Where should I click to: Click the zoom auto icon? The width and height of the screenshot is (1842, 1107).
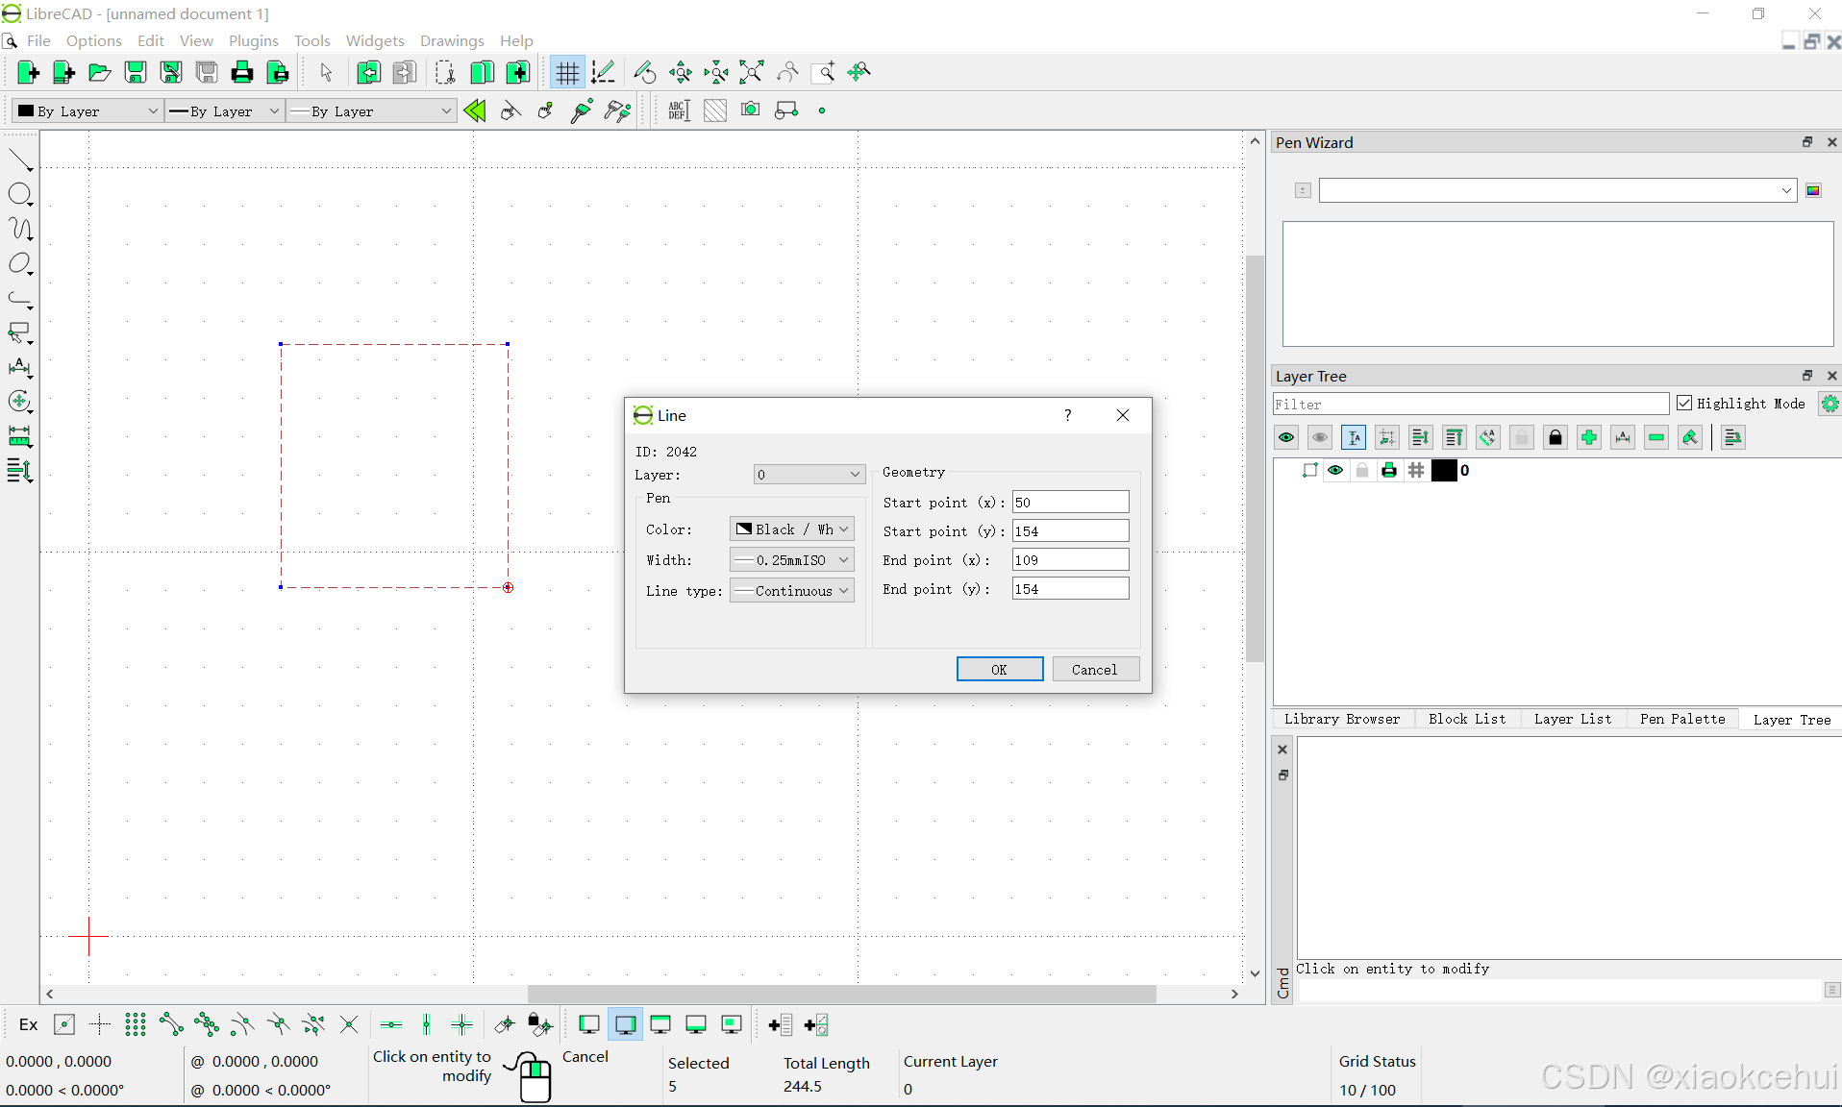click(x=752, y=72)
